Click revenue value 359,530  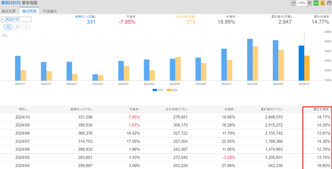tap(85, 125)
